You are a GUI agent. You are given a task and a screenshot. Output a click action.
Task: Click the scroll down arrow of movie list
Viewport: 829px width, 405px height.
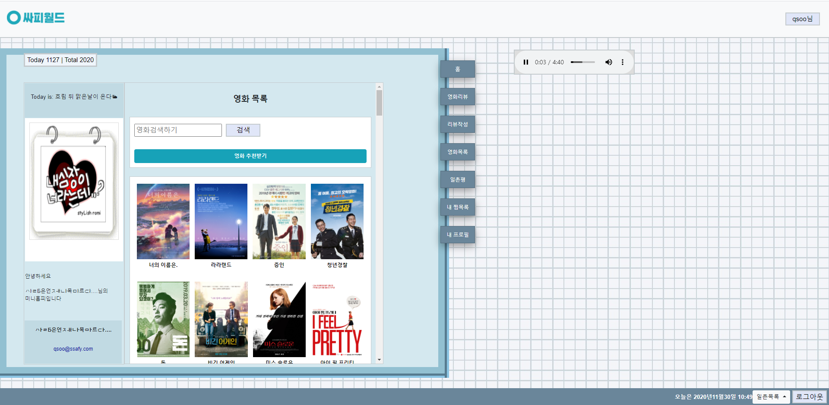pyautogui.click(x=379, y=360)
